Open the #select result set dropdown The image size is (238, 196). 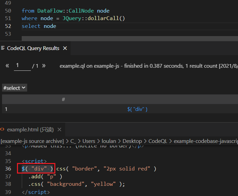coord(15,88)
